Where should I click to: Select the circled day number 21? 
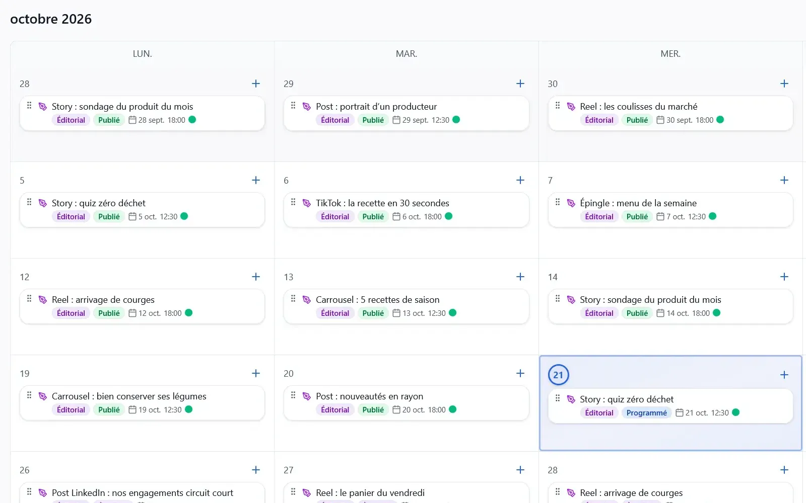pos(558,375)
